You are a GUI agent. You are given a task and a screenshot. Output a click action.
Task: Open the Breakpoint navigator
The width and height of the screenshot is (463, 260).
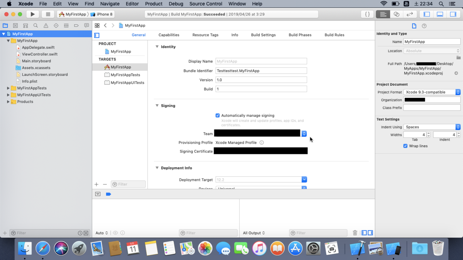pyautogui.click(x=76, y=25)
